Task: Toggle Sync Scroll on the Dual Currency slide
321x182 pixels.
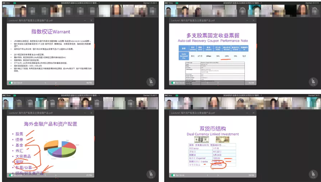Action: pos(173,175)
